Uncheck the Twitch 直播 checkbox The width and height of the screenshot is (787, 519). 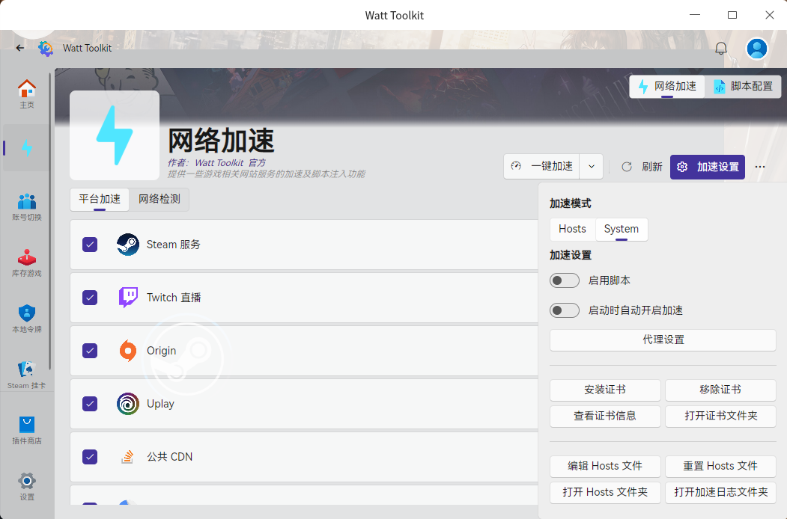tap(90, 298)
